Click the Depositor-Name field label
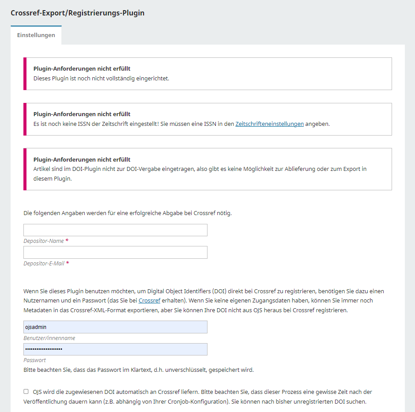Viewport: 415px width, 412px height. coord(44,241)
